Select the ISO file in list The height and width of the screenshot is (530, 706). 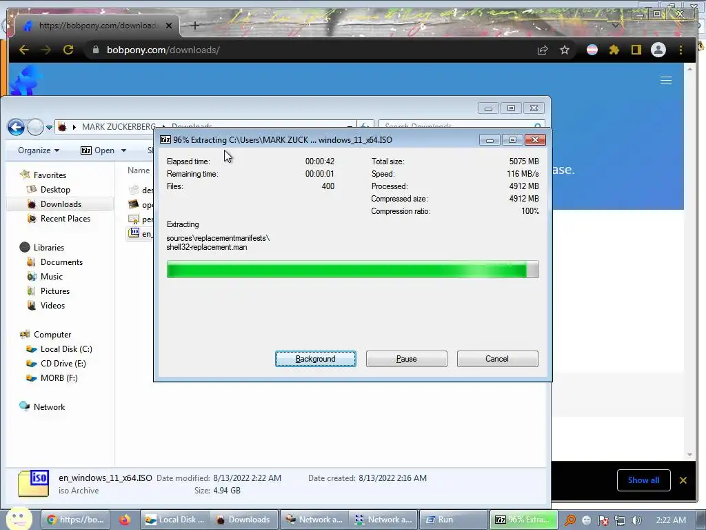[x=141, y=233]
